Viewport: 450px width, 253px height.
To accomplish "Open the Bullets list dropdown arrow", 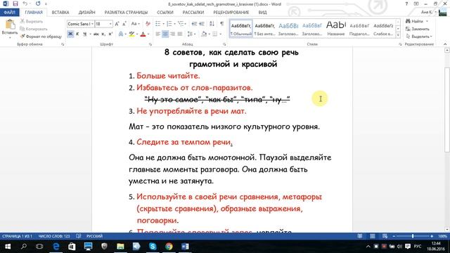I will click(163, 24).
